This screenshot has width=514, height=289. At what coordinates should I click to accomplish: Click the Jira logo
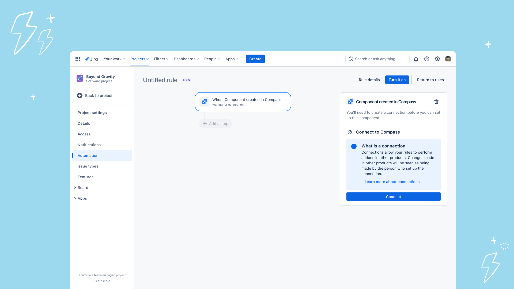[91, 59]
